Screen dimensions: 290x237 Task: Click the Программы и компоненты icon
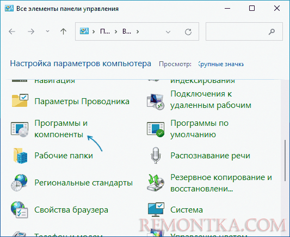[20, 130]
